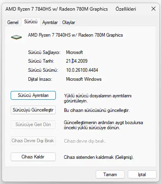
Task: Click the 'Yüklü sürücü dosyalarının' description text
Action: (98, 99)
